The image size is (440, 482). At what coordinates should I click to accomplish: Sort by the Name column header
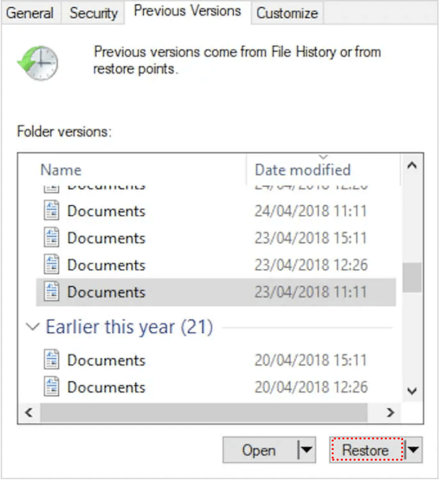61,170
